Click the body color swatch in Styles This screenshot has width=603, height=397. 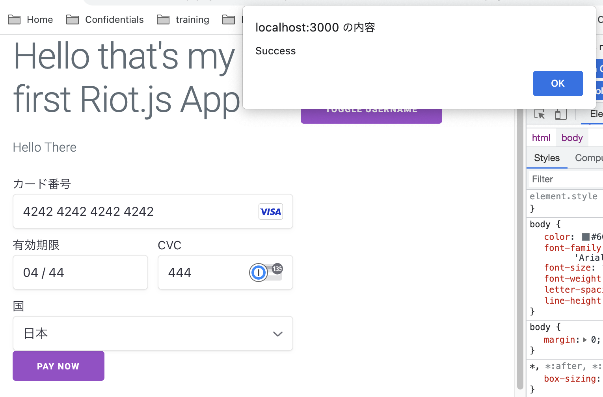coord(585,237)
